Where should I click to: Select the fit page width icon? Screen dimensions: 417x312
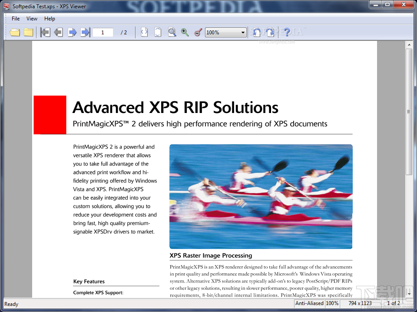point(144,32)
